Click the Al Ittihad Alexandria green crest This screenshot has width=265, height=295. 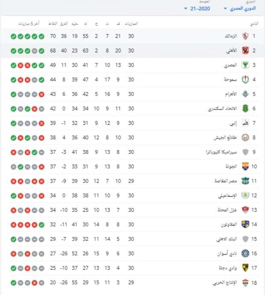click(245, 108)
